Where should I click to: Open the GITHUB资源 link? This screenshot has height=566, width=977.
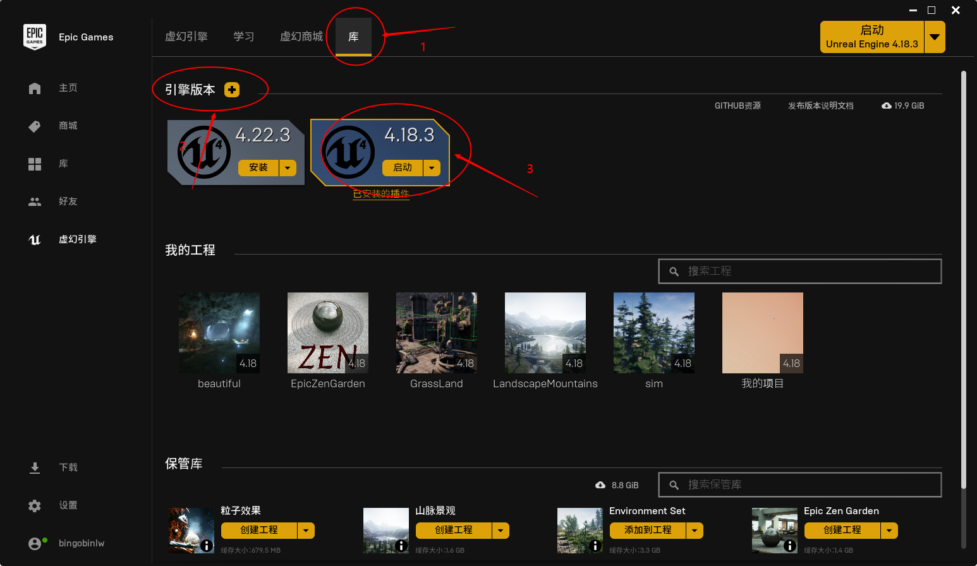point(737,105)
